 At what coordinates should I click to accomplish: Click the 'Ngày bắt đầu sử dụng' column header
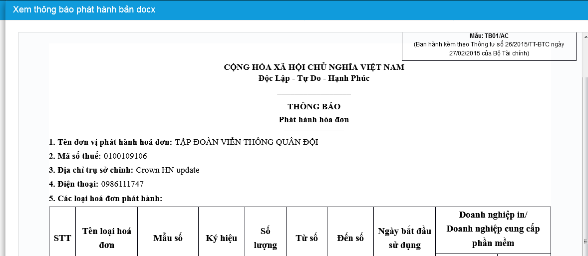pyautogui.click(x=404, y=238)
